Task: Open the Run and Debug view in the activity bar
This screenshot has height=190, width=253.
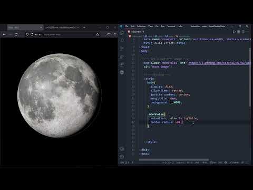Action: click(122, 56)
